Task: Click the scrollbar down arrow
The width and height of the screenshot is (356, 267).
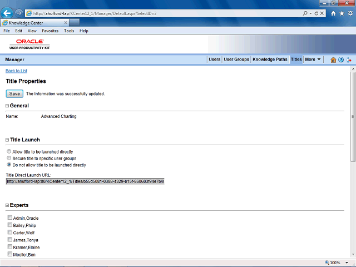Action: [x=353, y=255]
